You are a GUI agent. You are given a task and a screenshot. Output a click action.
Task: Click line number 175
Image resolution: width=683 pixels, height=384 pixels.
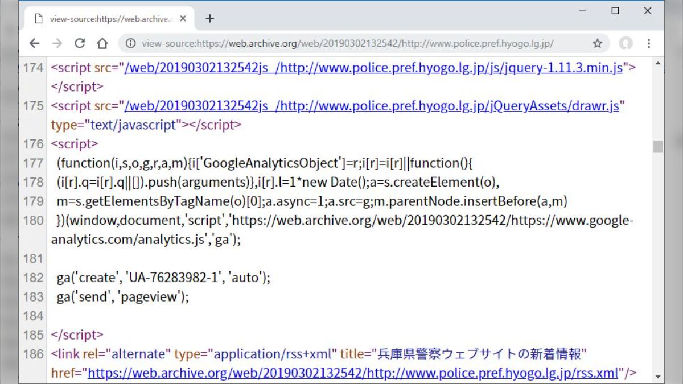point(33,106)
